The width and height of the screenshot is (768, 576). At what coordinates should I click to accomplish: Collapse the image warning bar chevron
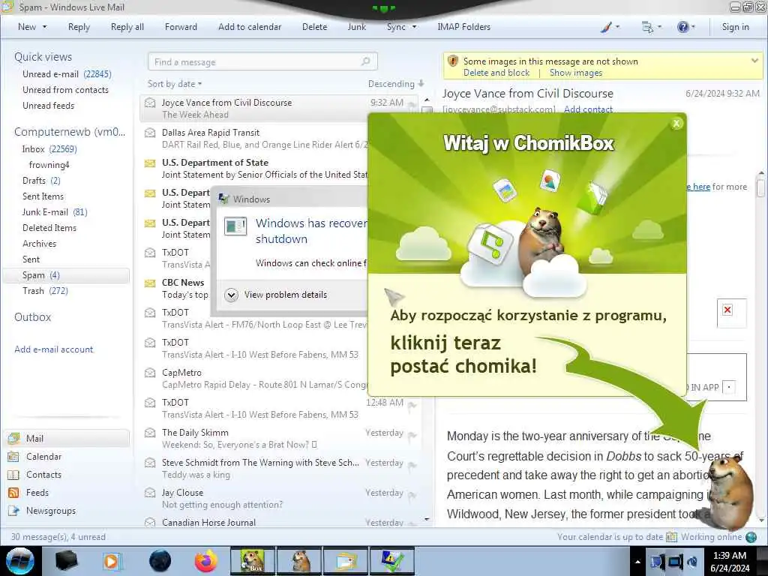[x=754, y=61]
